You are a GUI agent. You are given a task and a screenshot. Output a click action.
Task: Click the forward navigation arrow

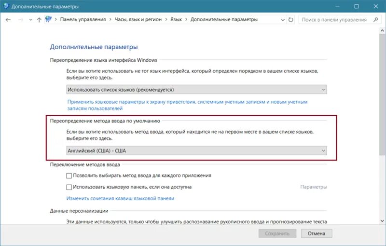(x=21, y=20)
